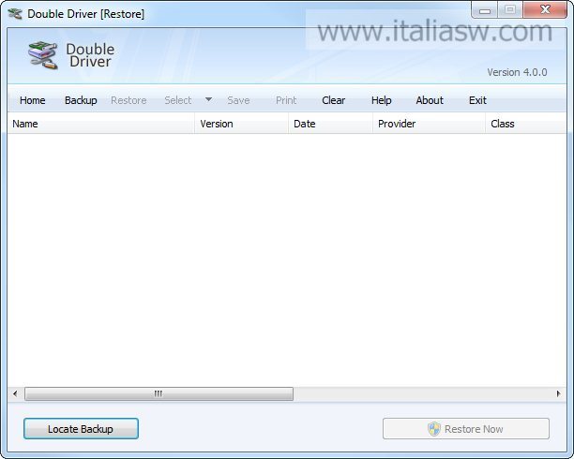The image size is (574, 459).
Task: Sort by the Name column header
Action: pos(101,124)
